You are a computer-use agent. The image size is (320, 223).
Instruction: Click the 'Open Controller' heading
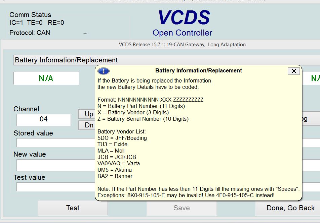(x=183, y=33)
